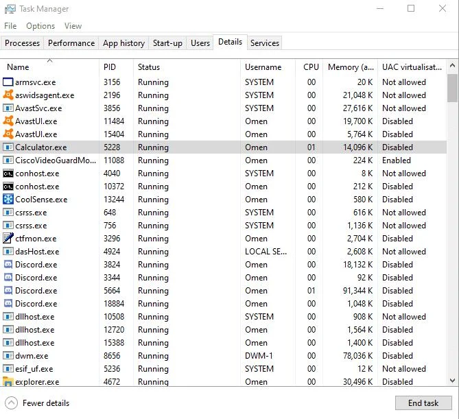Screen dimensions: 459x419
Task: Click the PID value 5228
Action: [x=112, y=147]
